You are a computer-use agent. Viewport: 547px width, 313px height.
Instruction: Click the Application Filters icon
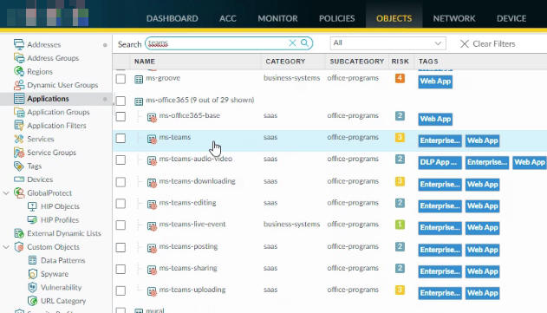pyautogui.click(x=19, y=126)
